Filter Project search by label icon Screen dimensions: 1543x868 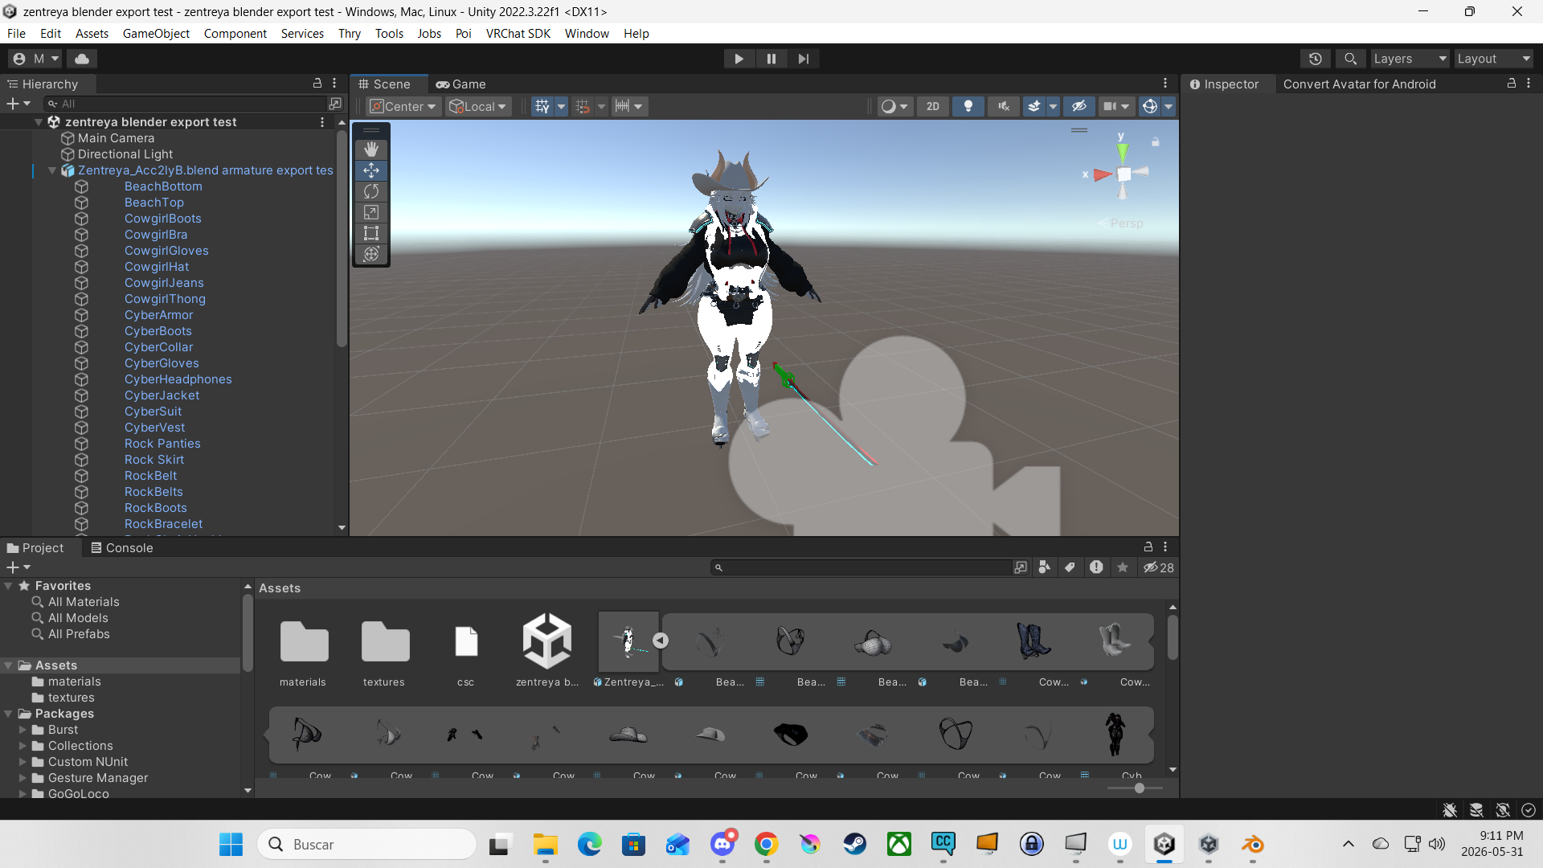[x=1070, y=567]
